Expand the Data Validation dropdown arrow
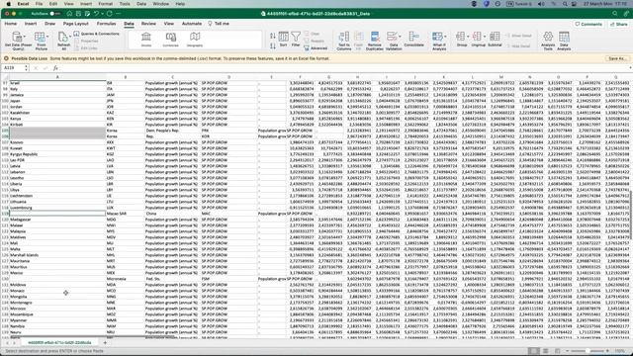Image resolution: width=633 pixels, height=356 pixels. coord(400,37)
